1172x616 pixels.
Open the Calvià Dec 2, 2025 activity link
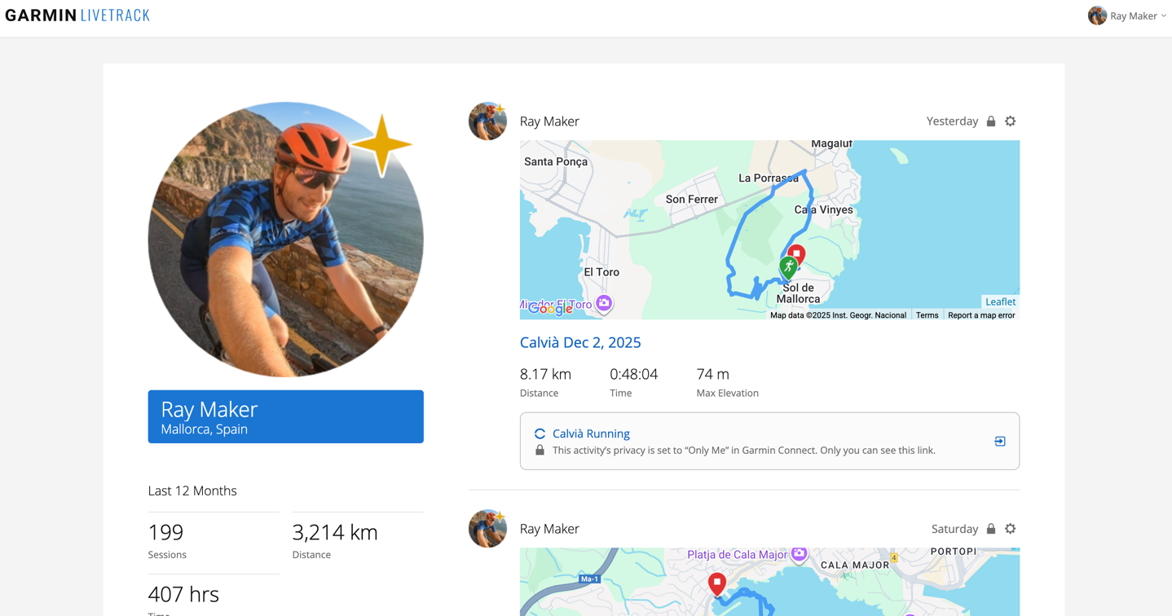pos(580,342)
